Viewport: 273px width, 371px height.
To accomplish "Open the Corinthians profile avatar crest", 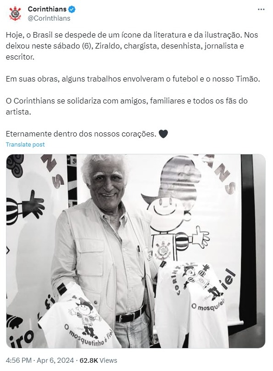I will [15, 13].
